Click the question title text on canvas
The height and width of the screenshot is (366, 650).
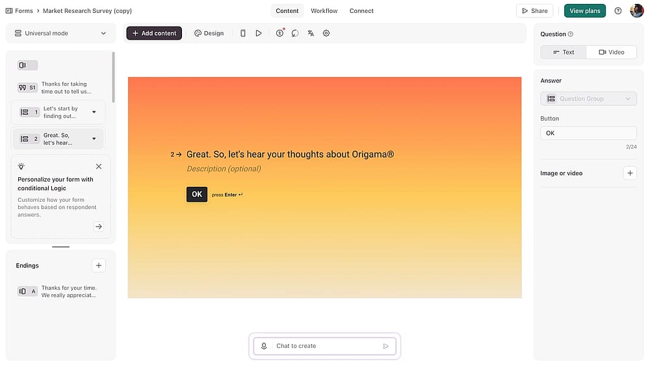pyautogui.click(x=290, y=154)
